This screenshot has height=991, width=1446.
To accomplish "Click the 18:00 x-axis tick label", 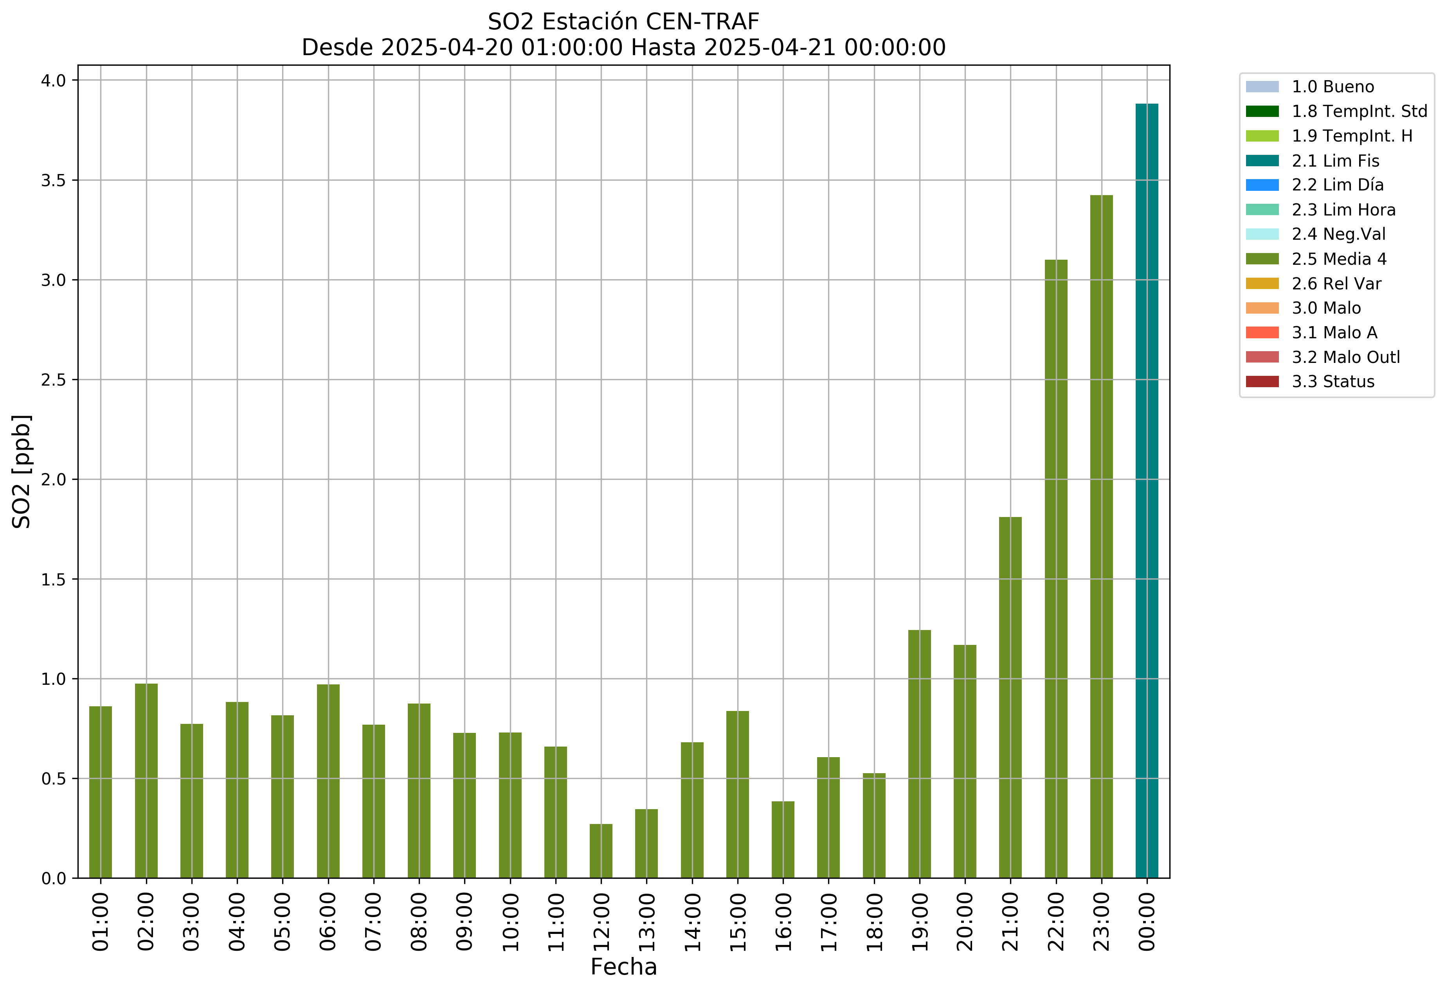I will click(874, 922).
